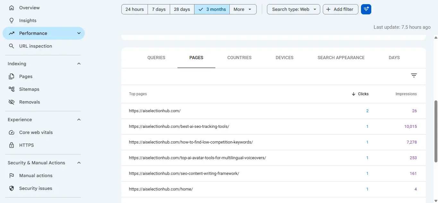Switch to Search Appearance tab

(341, 58)
